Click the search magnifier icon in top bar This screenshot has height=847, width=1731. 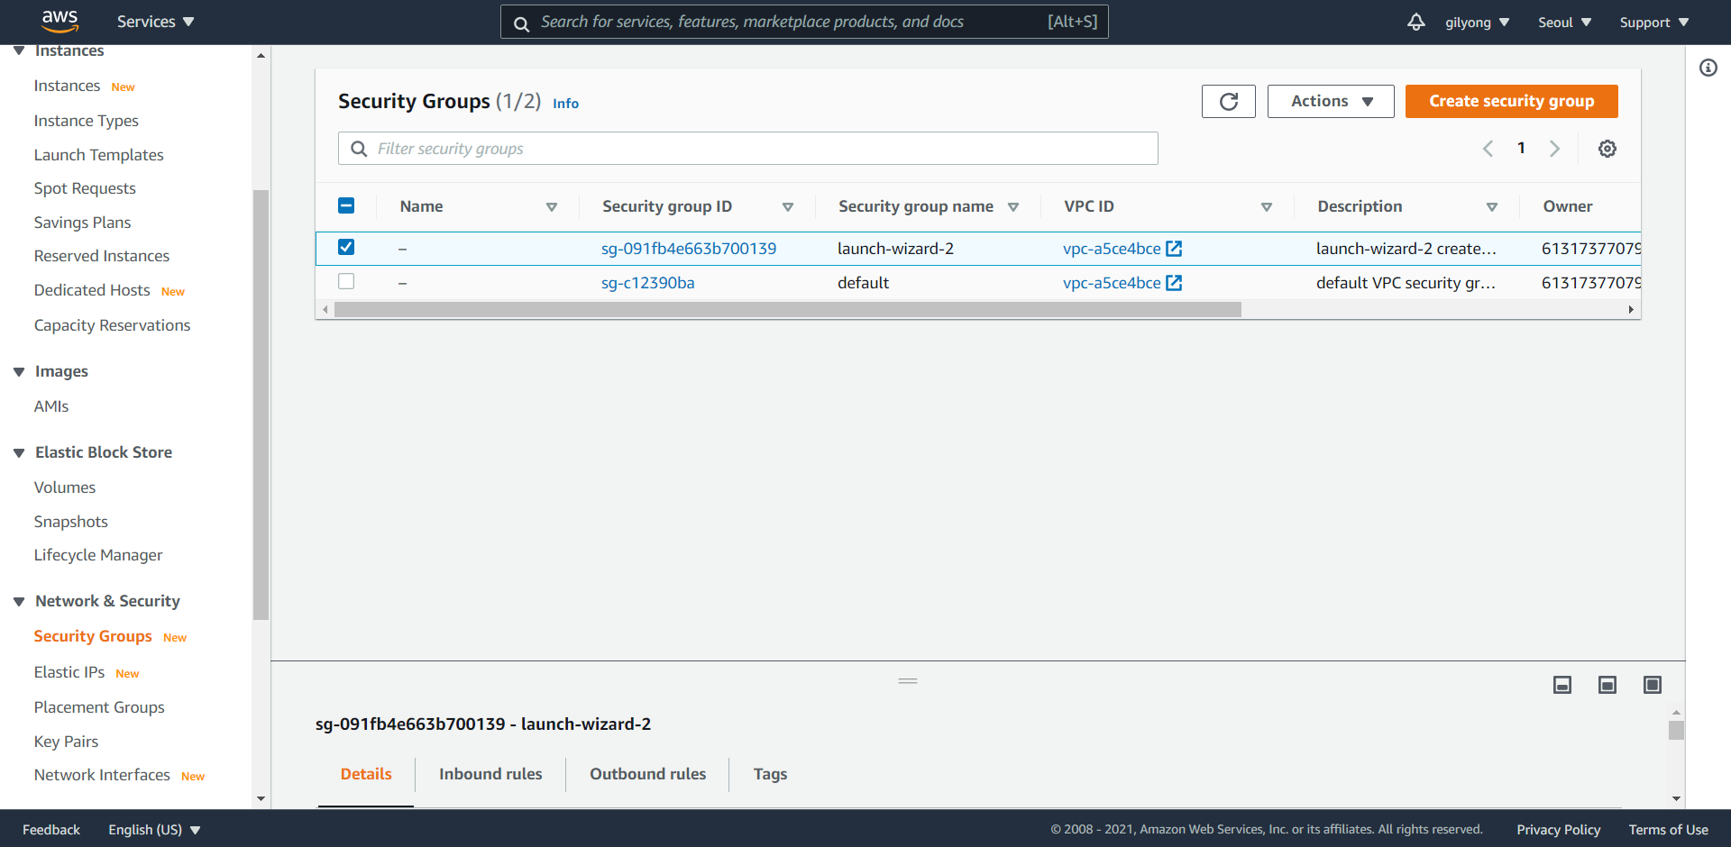click(x=521, y=23)
